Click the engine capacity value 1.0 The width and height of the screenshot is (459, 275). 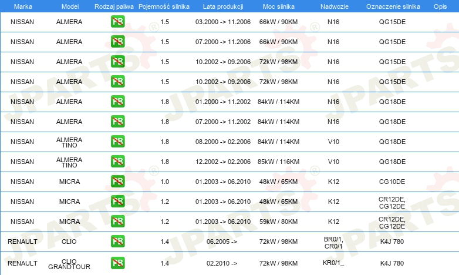tap(165, 182)
